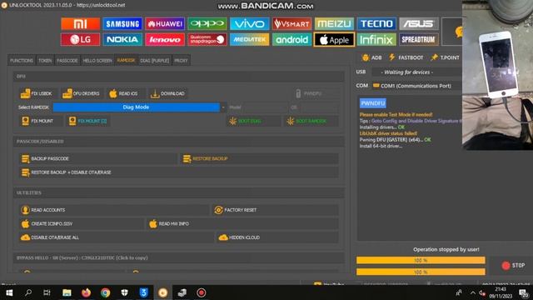Click the Model input field

pos(265,107)
